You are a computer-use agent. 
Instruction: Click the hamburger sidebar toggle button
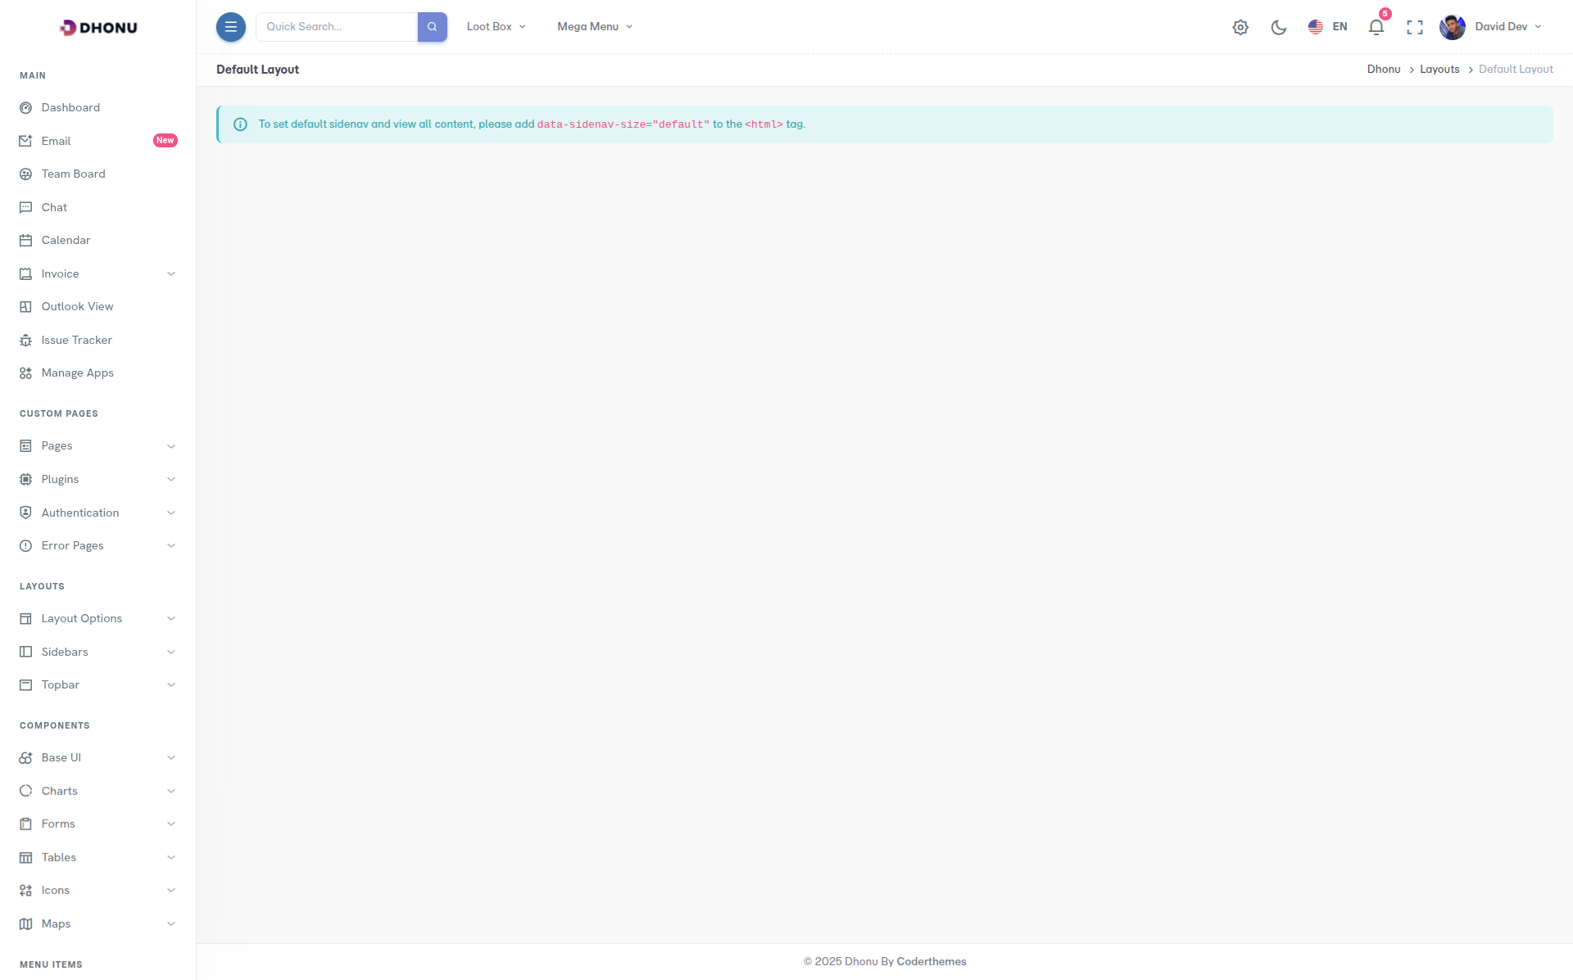click(230, 27)
